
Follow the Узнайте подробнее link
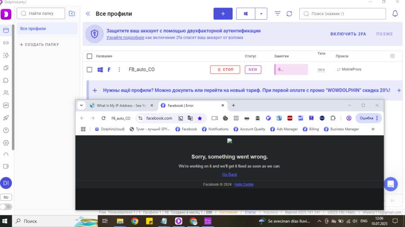click(x=125, y=38)
